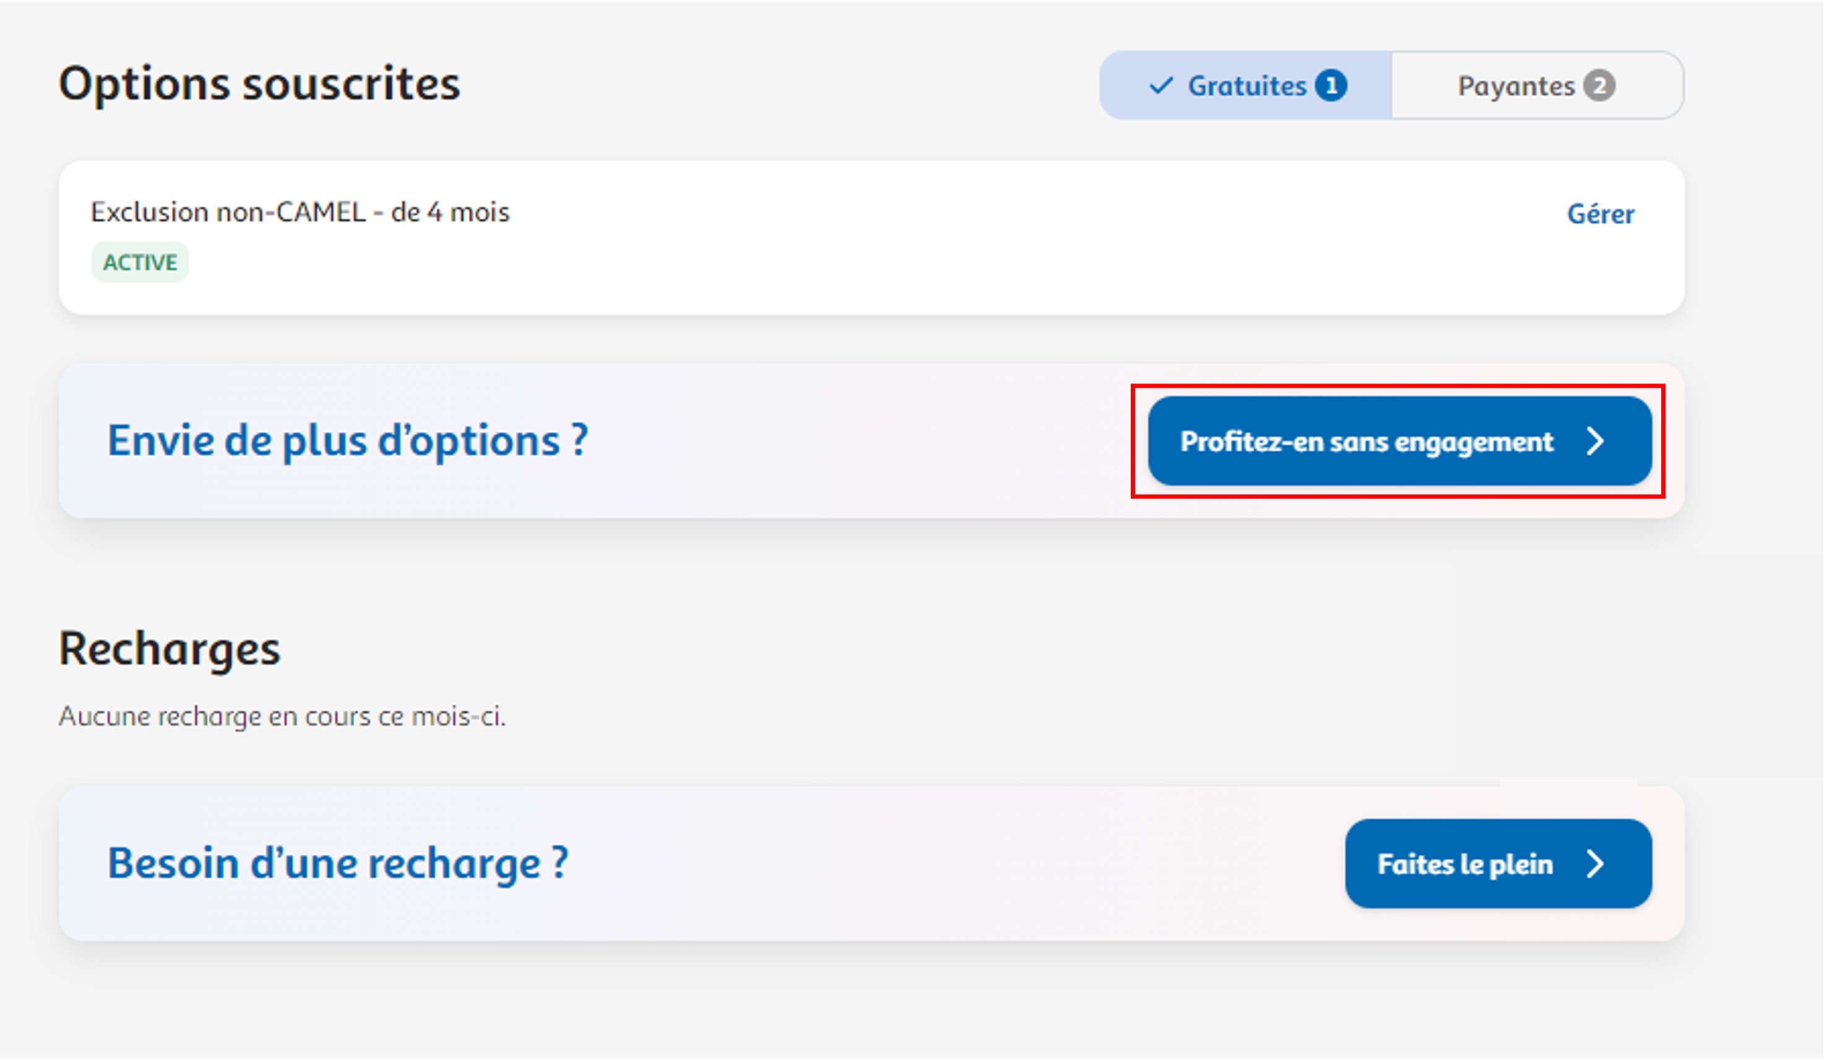This screenshot has width=1824, height=1060.
Task: Open Gérer for Exclusion non-CAMEL option
Action: click(1601, 213)
